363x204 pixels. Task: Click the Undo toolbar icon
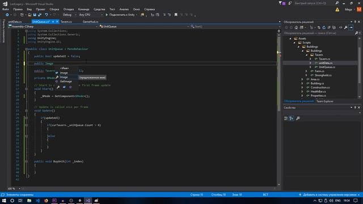(47, 15)
